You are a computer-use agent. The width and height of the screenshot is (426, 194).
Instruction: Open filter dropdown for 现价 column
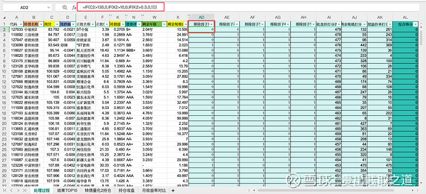point(58,24)
